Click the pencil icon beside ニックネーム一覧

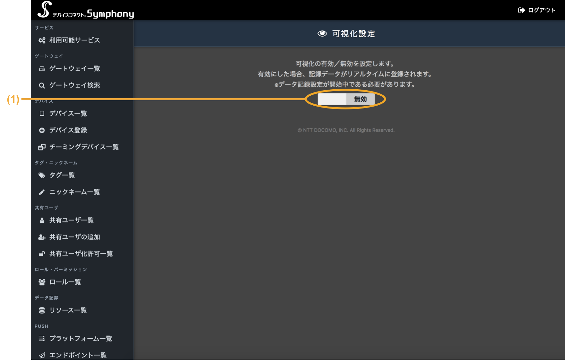(42, 192)
